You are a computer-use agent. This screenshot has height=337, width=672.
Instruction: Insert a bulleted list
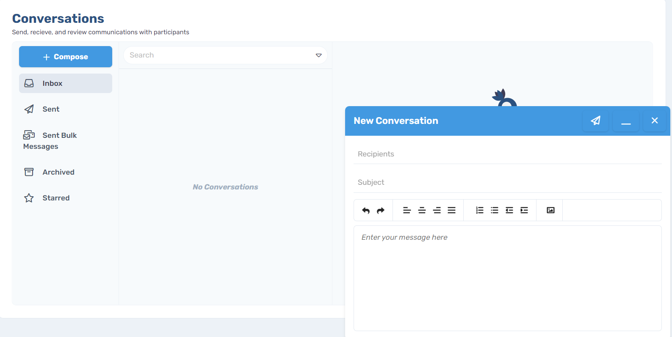coord(495,210)
